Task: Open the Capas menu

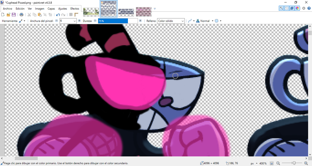Action: pyautogui.click(x=51, y=9)
